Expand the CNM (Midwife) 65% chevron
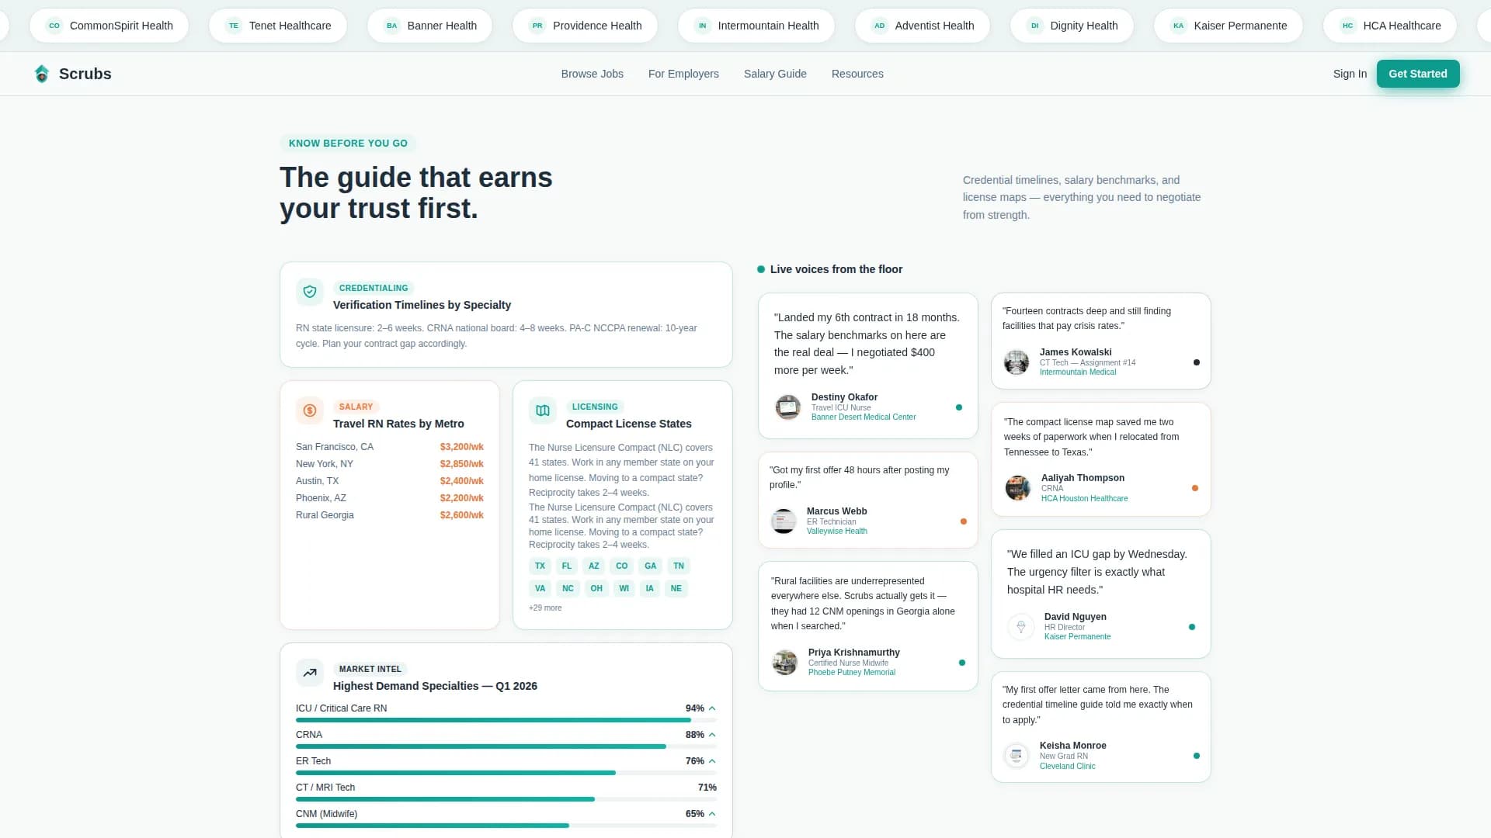Image resolution: width=1491 pixels, height=838 pixels. tap(712, 814)
